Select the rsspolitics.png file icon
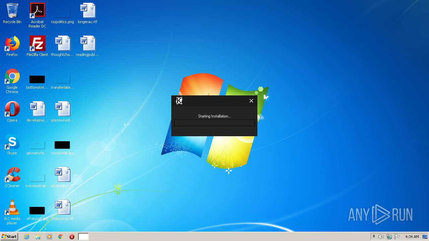429x241 pixels. (x=62, y=13)
